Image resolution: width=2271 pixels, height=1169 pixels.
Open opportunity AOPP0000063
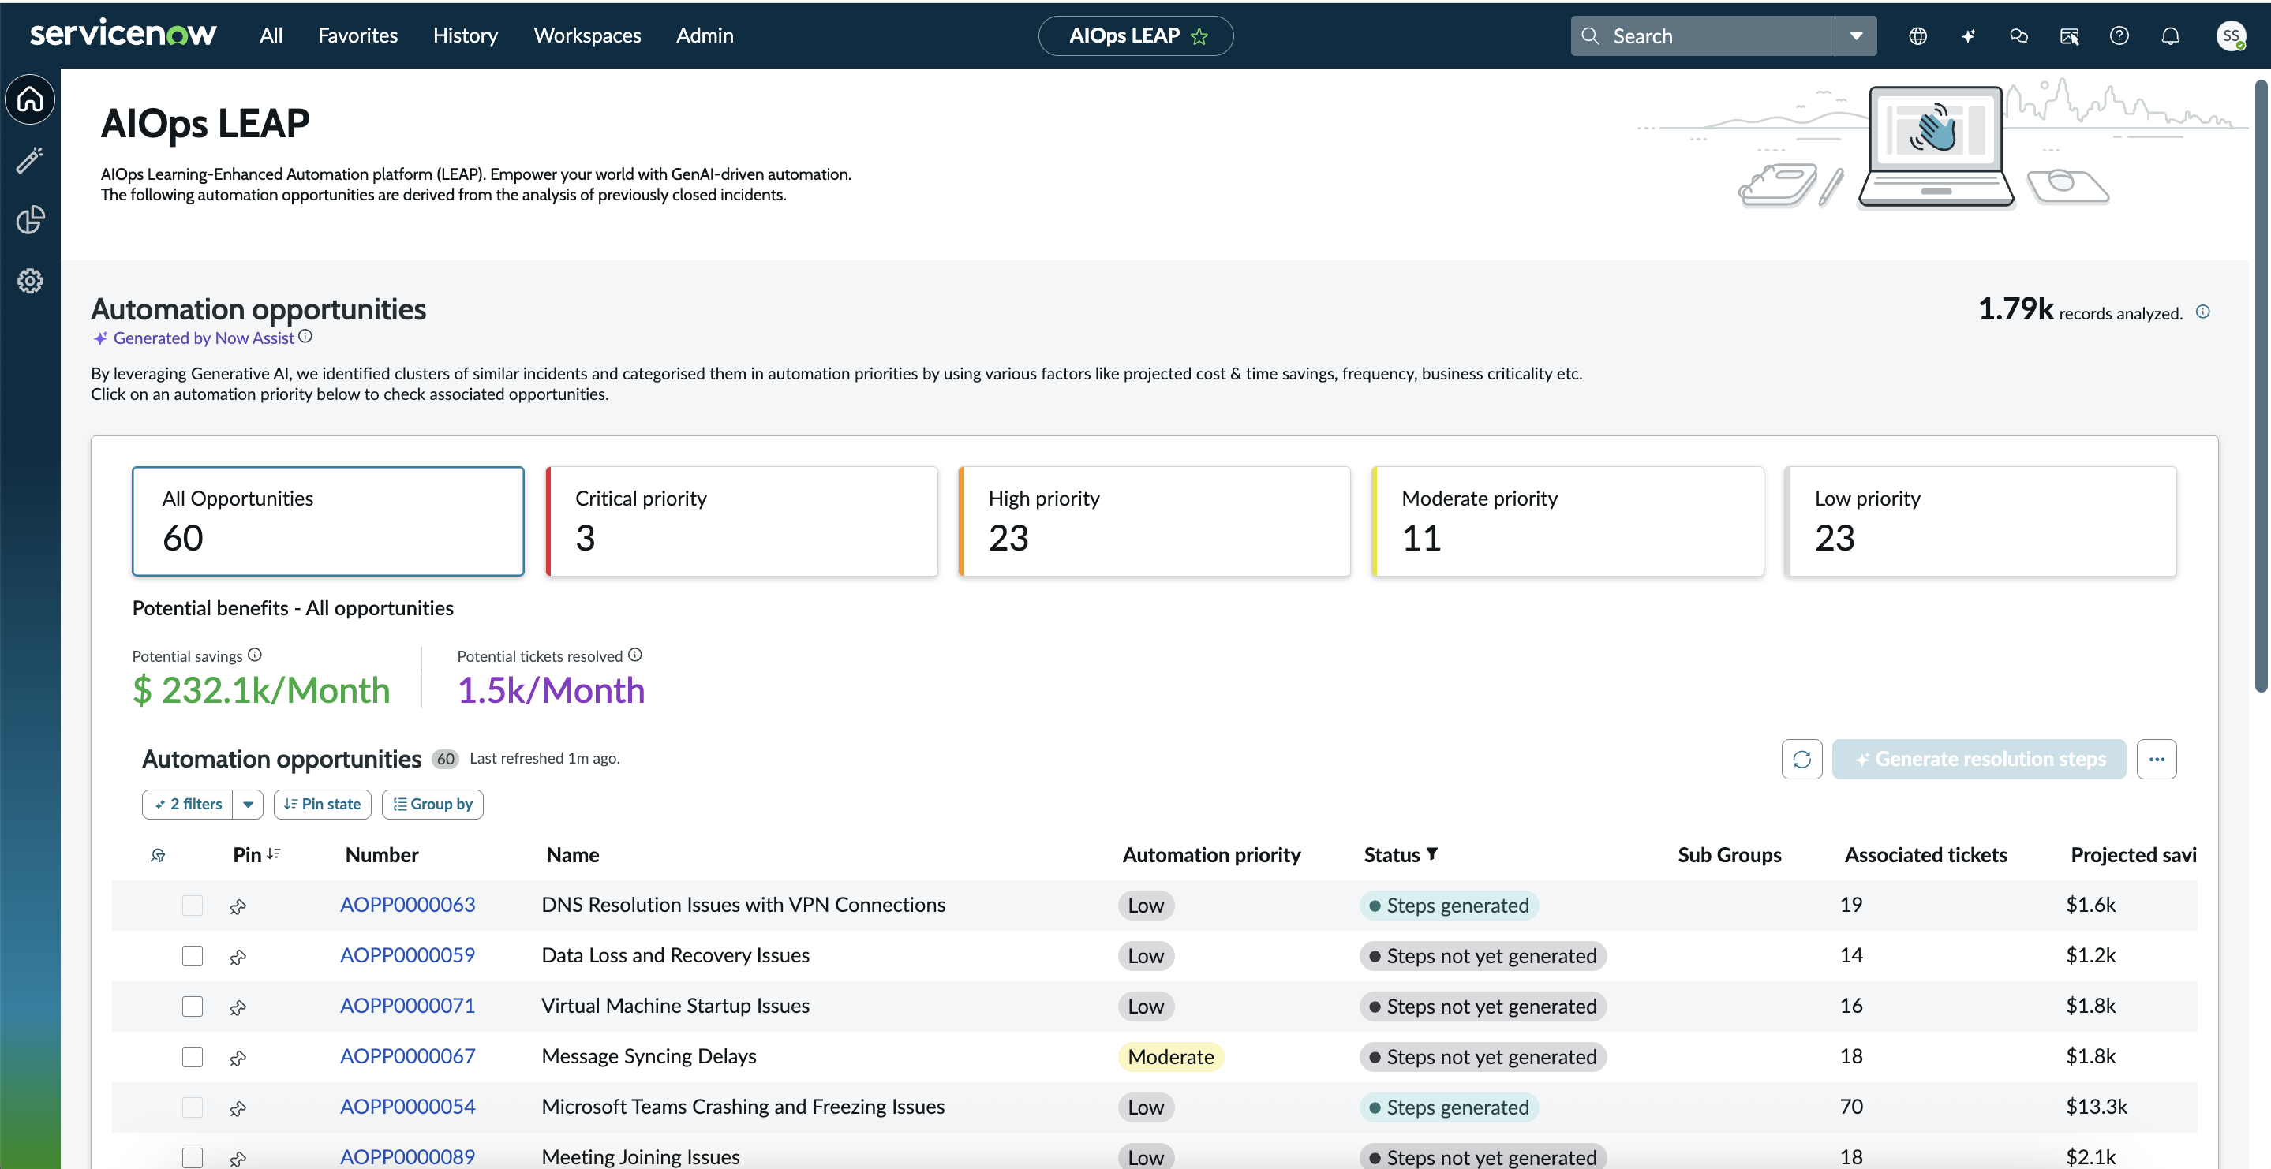[407, 905]
